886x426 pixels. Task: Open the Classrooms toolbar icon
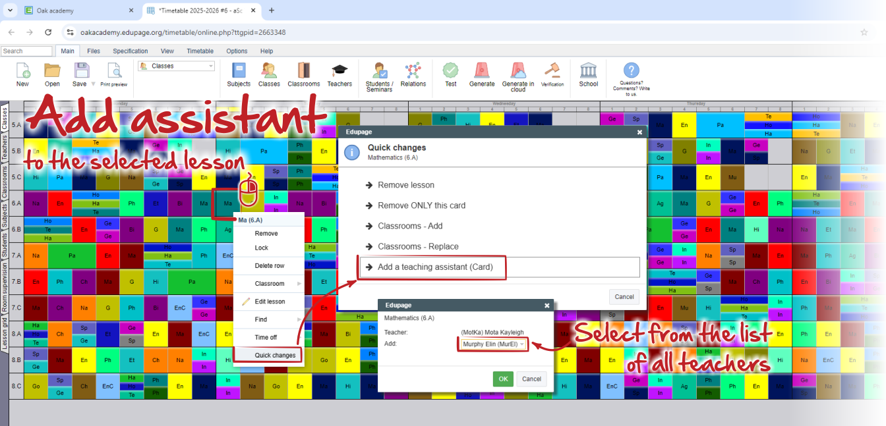[x=304, y=71]
